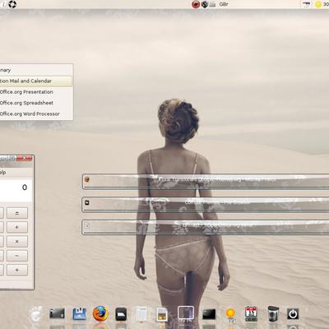Image resolution: width=329 pixels, height=329 pixels.
Task: Open the sun weather applet in the dock
Action: [x=230, y=314]
